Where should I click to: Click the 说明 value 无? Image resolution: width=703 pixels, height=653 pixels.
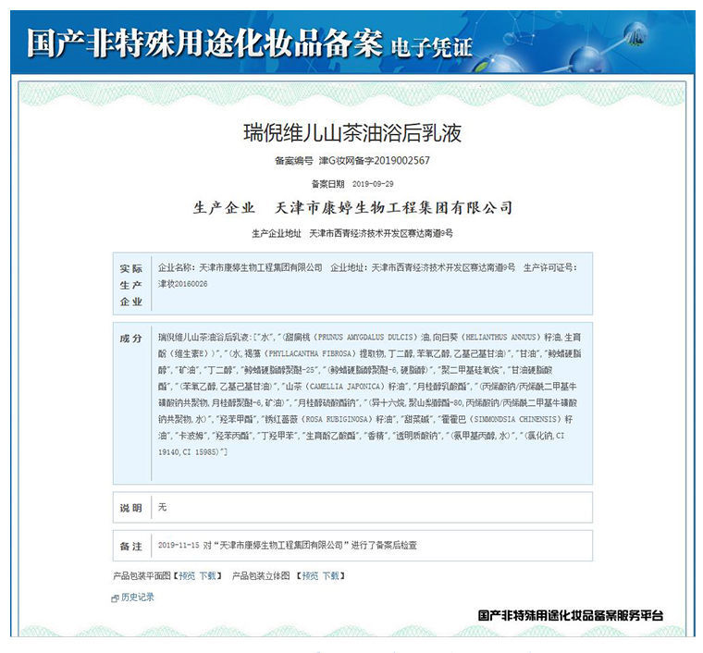(x=162, y=507)
